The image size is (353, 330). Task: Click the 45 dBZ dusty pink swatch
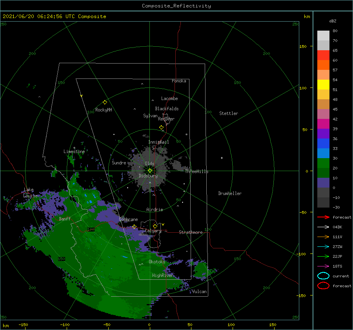[x=323, y=114]
